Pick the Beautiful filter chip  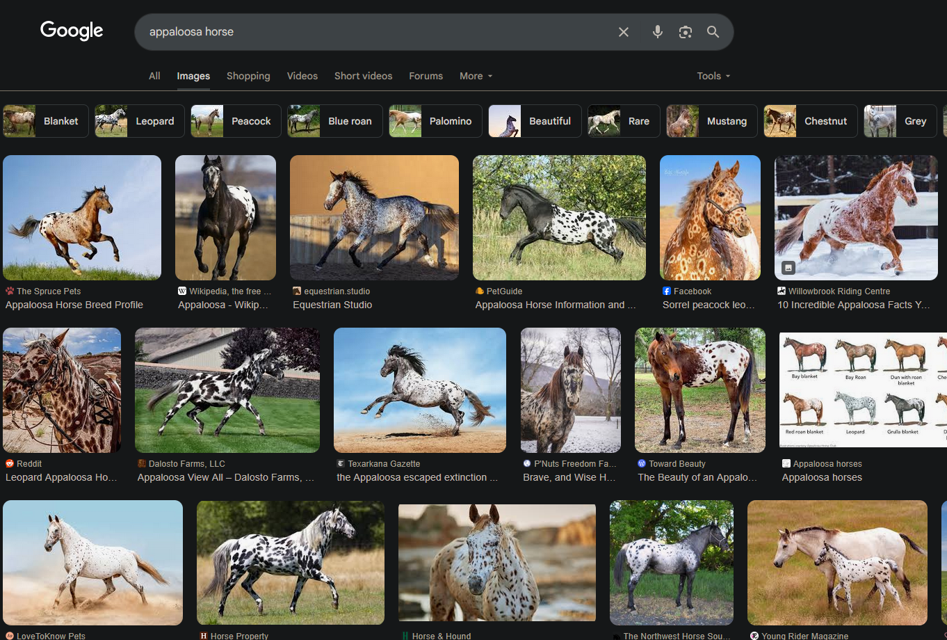click(x=535, y=121)
